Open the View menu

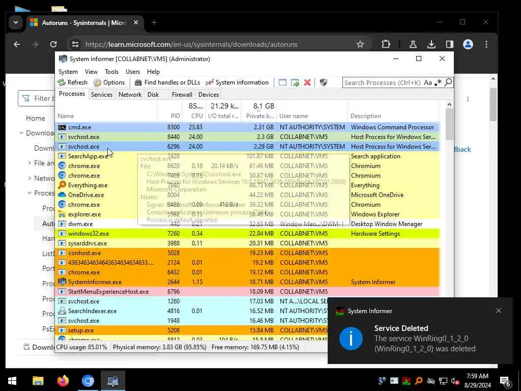[91, 72]
